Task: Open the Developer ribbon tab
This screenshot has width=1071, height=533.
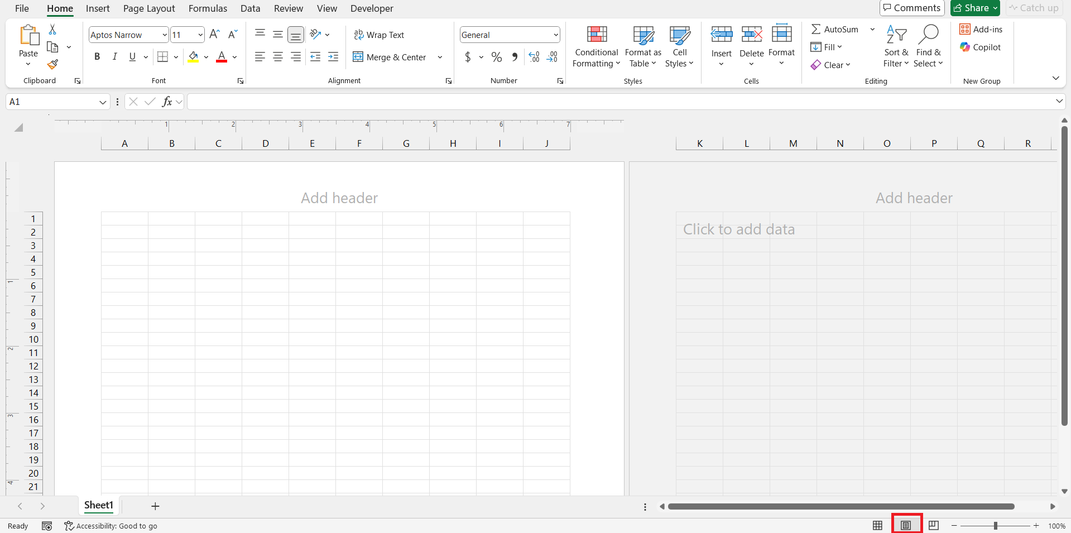Action: (x=371, y=8)
